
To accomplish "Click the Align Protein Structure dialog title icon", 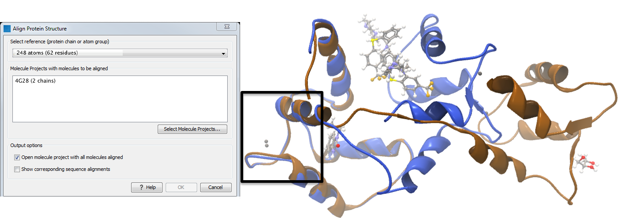I will (x=7, y=29).
